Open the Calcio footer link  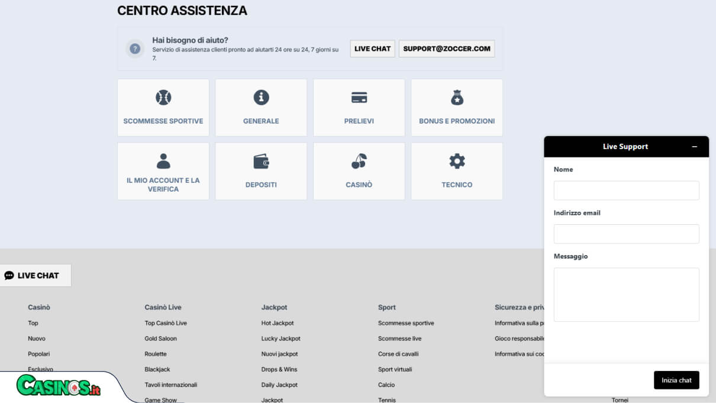tap(386, 385)
